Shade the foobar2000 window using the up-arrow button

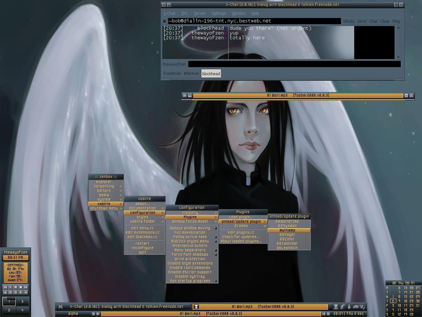tap(185, 95)
